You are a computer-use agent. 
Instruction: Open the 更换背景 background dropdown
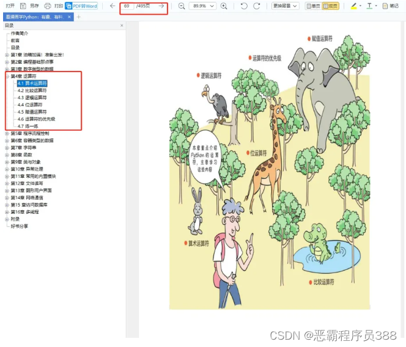(286, 5)
